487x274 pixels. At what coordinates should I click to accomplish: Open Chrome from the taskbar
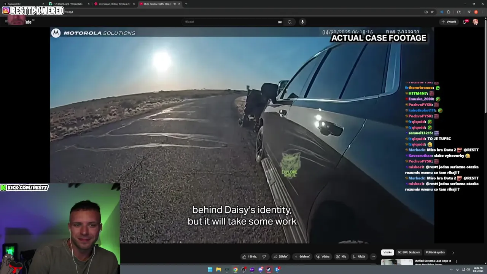[x=236, y=269]
